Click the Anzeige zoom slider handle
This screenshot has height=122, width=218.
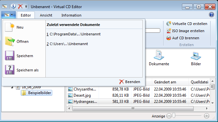[x=174, y=116]
